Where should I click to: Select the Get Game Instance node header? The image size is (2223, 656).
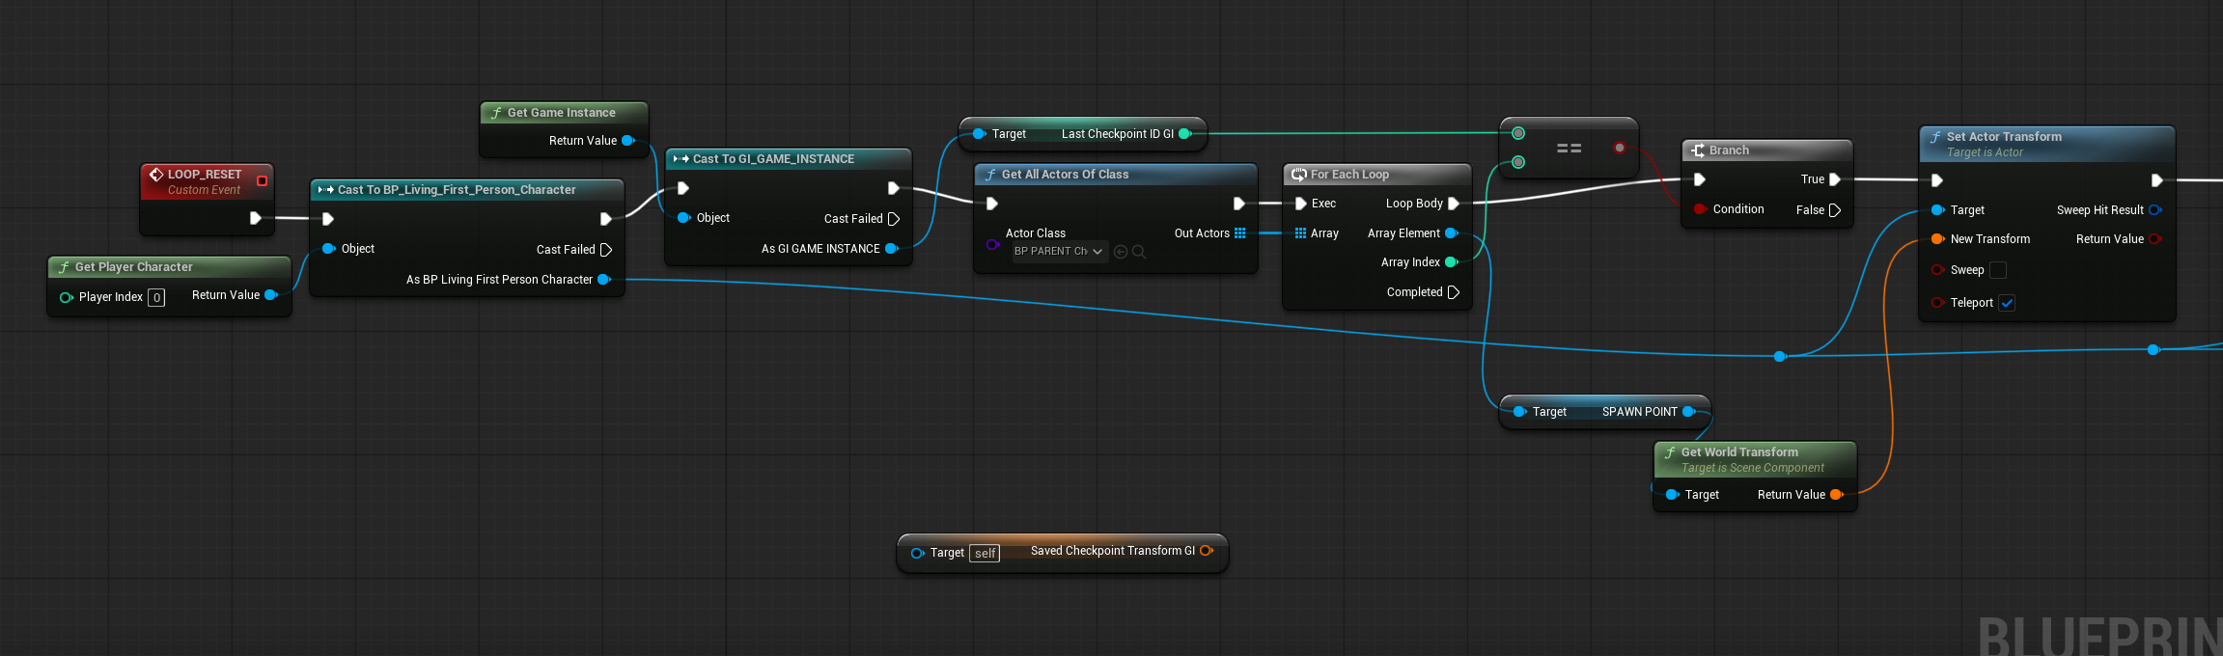pos(565,113)
